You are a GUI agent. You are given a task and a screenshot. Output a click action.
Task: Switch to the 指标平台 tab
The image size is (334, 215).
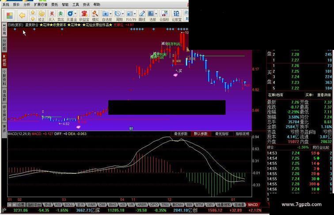point(34,205)
